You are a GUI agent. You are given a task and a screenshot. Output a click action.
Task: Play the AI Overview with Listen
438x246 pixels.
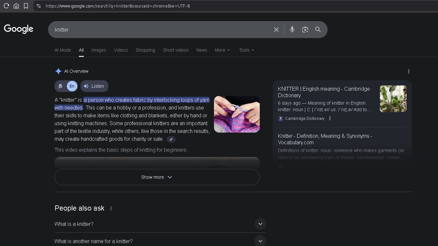[x=94, y=86]
